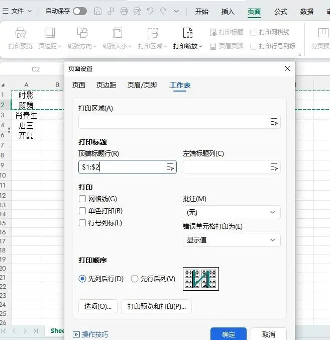Switch to the 开始 ribbon tab
Viewport: 330px width, 340px height.
201,12
